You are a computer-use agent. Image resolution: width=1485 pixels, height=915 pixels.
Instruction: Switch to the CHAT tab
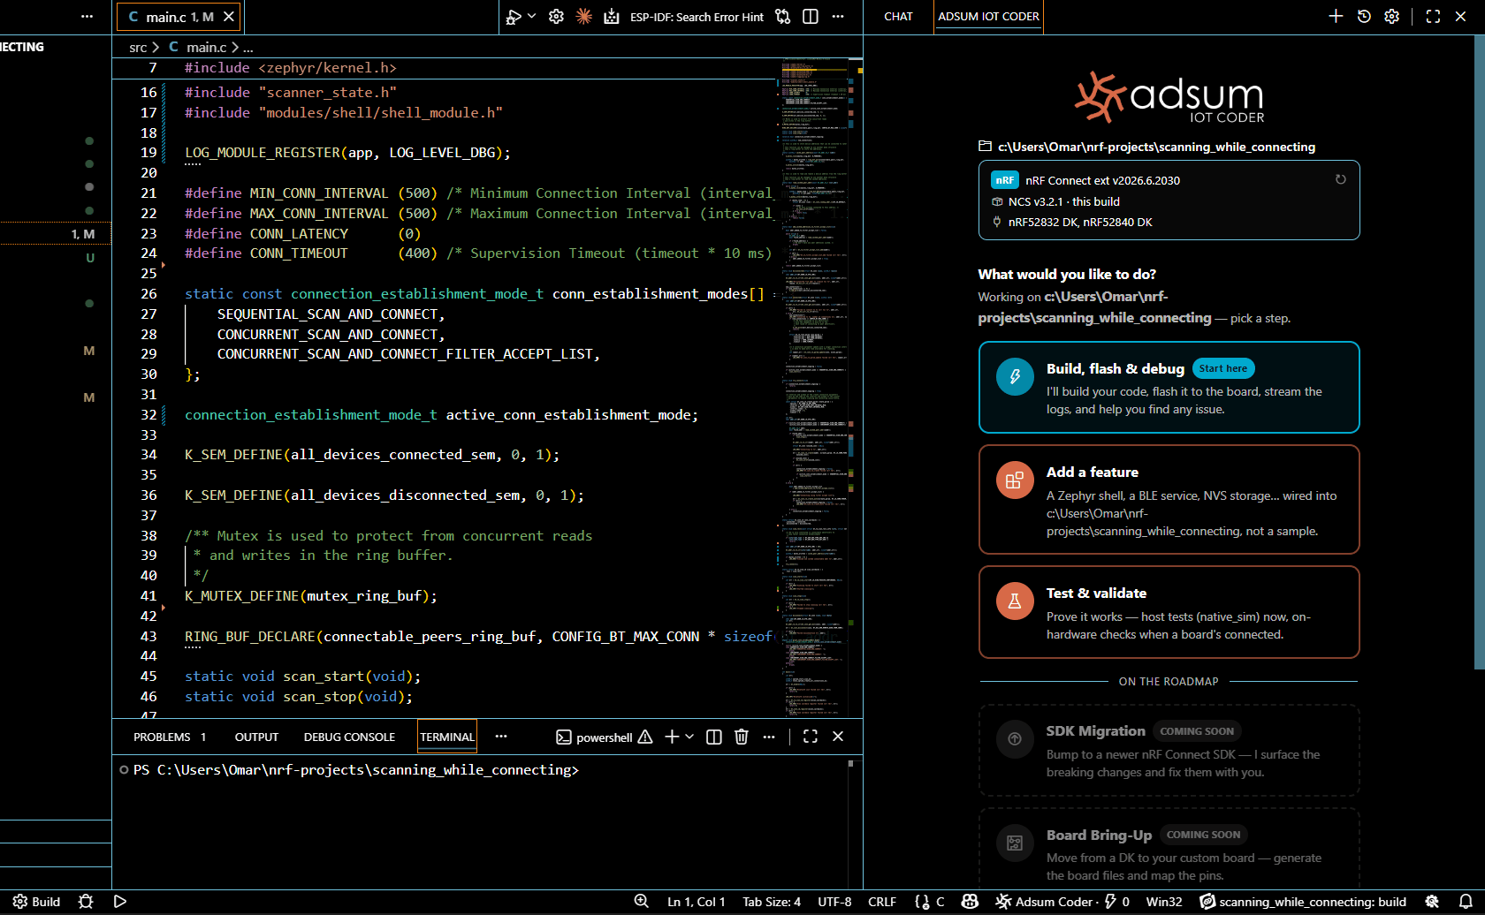(x=898, y=17)
